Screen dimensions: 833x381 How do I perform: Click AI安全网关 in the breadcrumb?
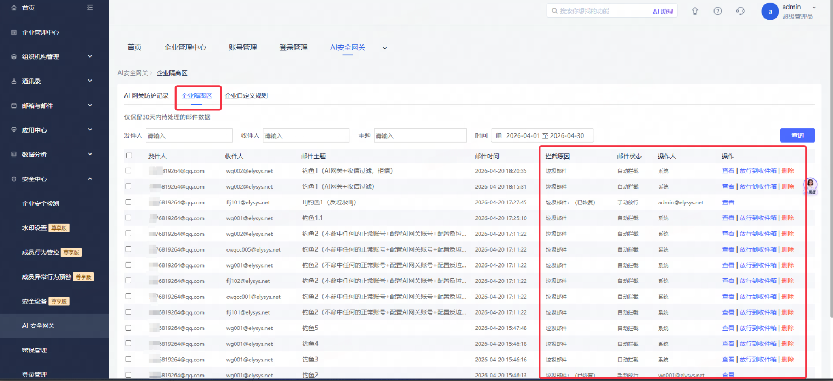coord(133,72)
